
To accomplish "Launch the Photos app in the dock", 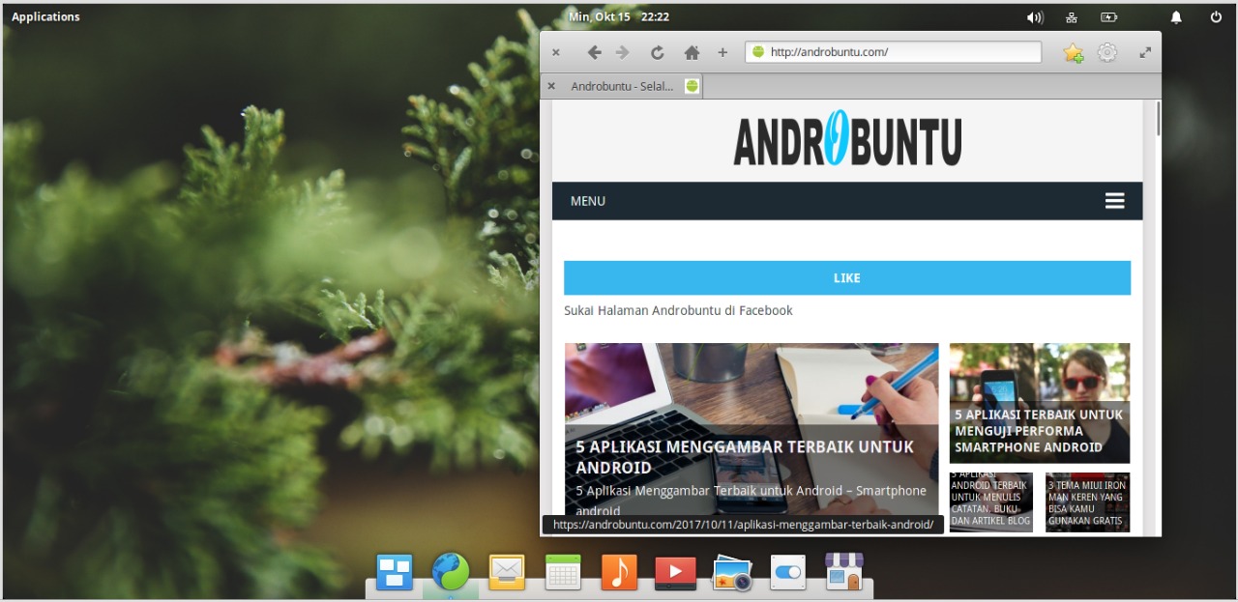I will pyautogui.click(x=730, y=572).
